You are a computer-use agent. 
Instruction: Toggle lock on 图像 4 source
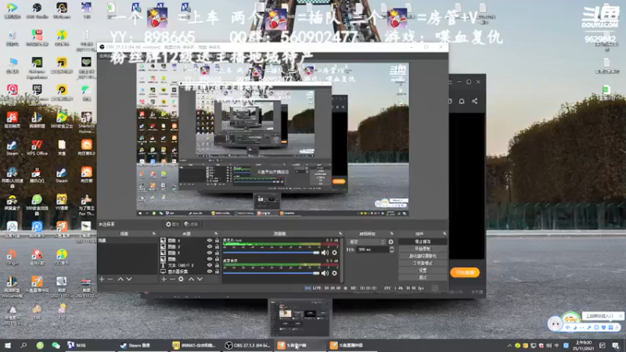218,241
